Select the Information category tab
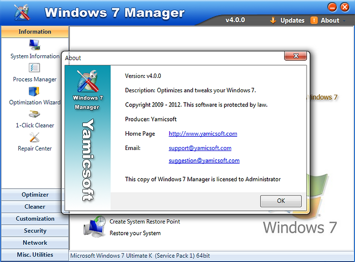 [x=35, y=32]
